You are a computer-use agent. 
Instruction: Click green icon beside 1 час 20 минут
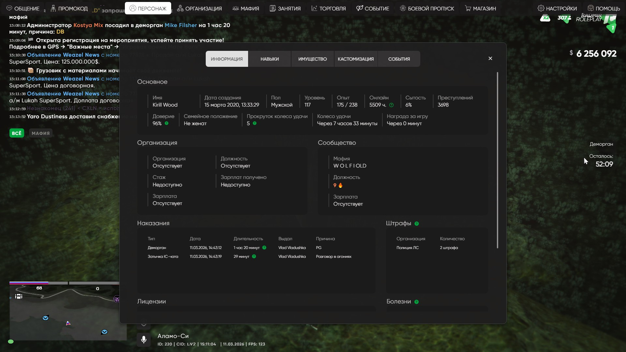pyautogui.click(x=264, y=248)
